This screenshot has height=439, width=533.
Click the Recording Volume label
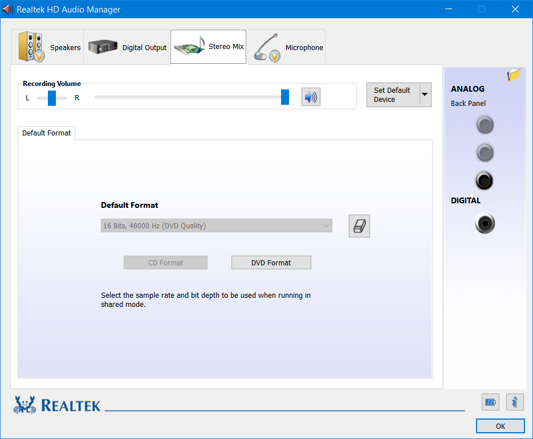52,84
